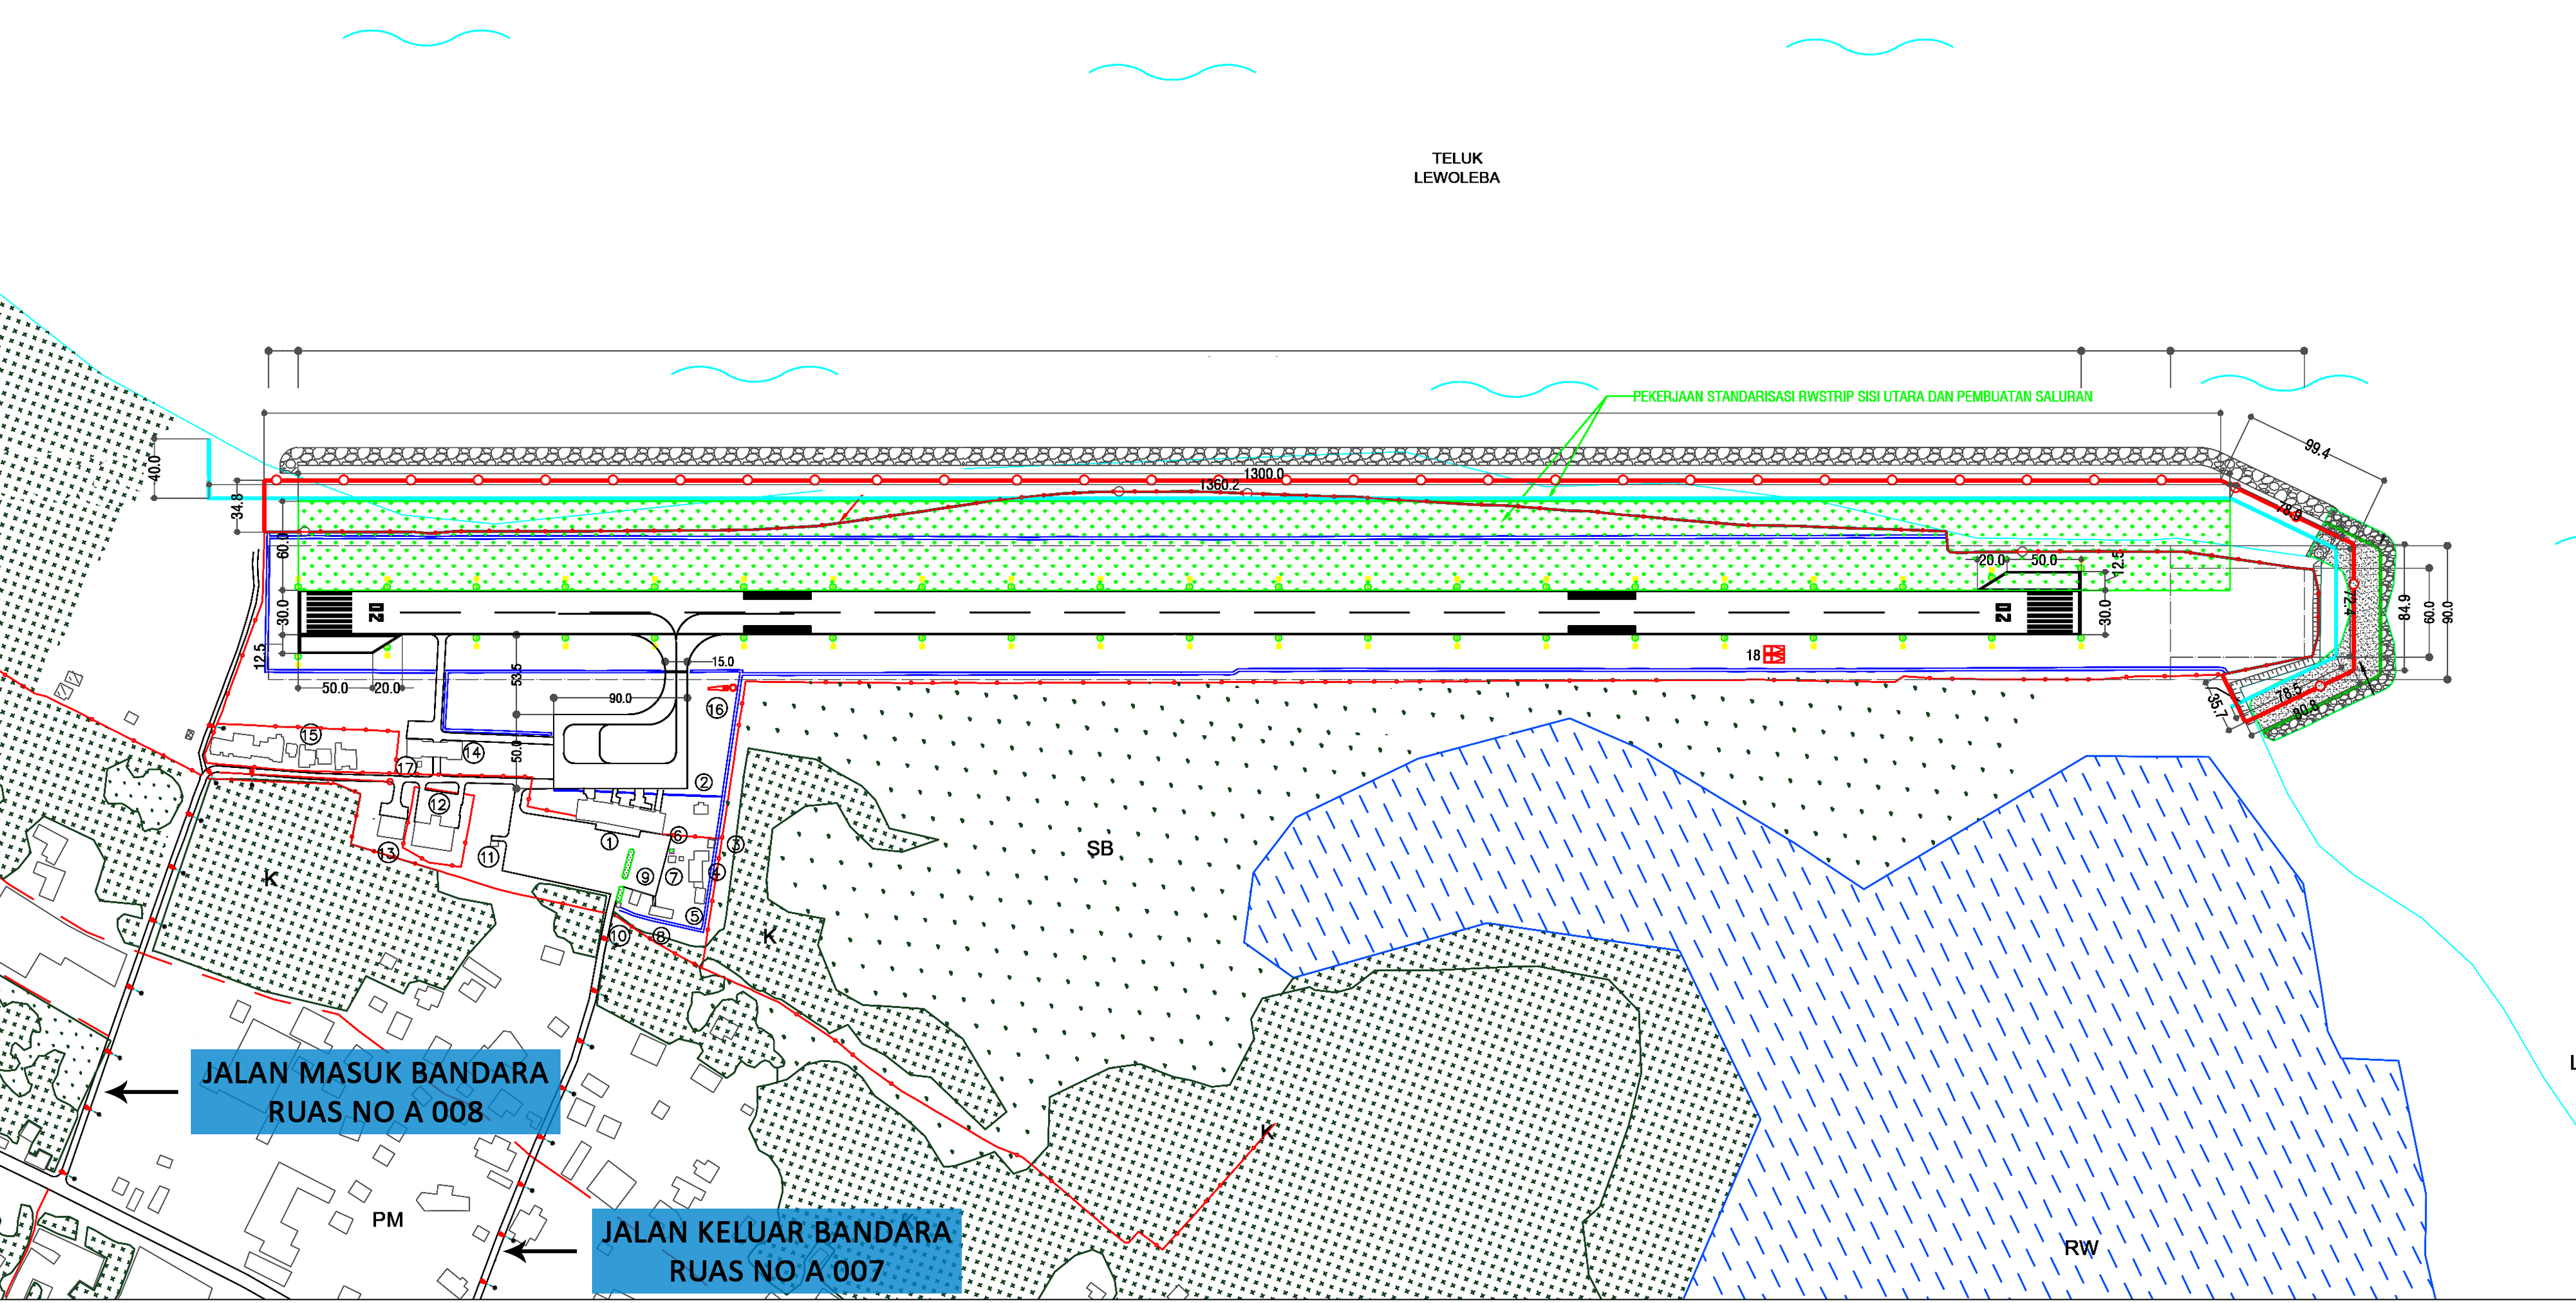Click the 53.5 dimension value
This screenshot has width=2576, height=1303.
pyautogui.click(x=517, y=675)
